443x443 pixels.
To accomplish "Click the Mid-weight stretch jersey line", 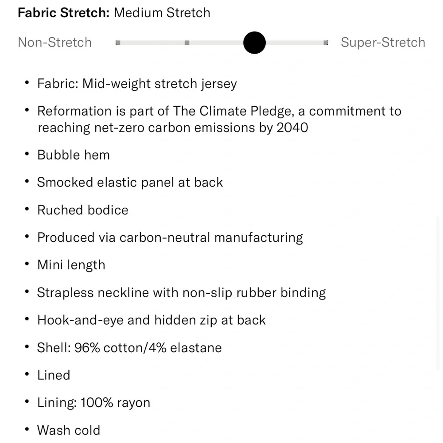I will coord(137,84).
